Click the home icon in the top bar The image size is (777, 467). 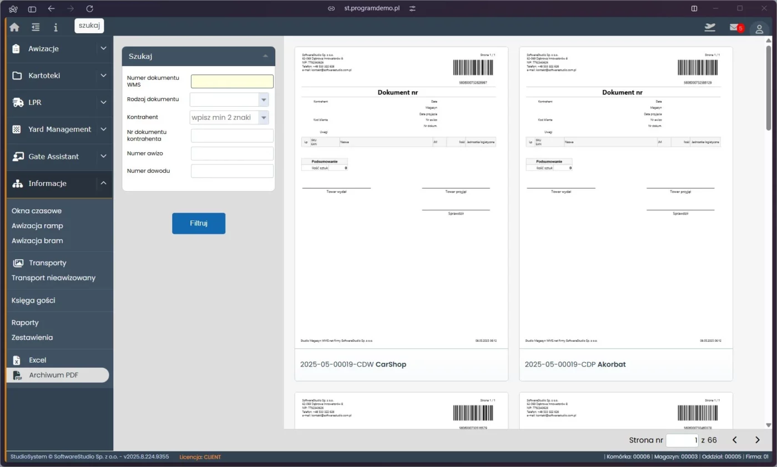pos(14,27)
